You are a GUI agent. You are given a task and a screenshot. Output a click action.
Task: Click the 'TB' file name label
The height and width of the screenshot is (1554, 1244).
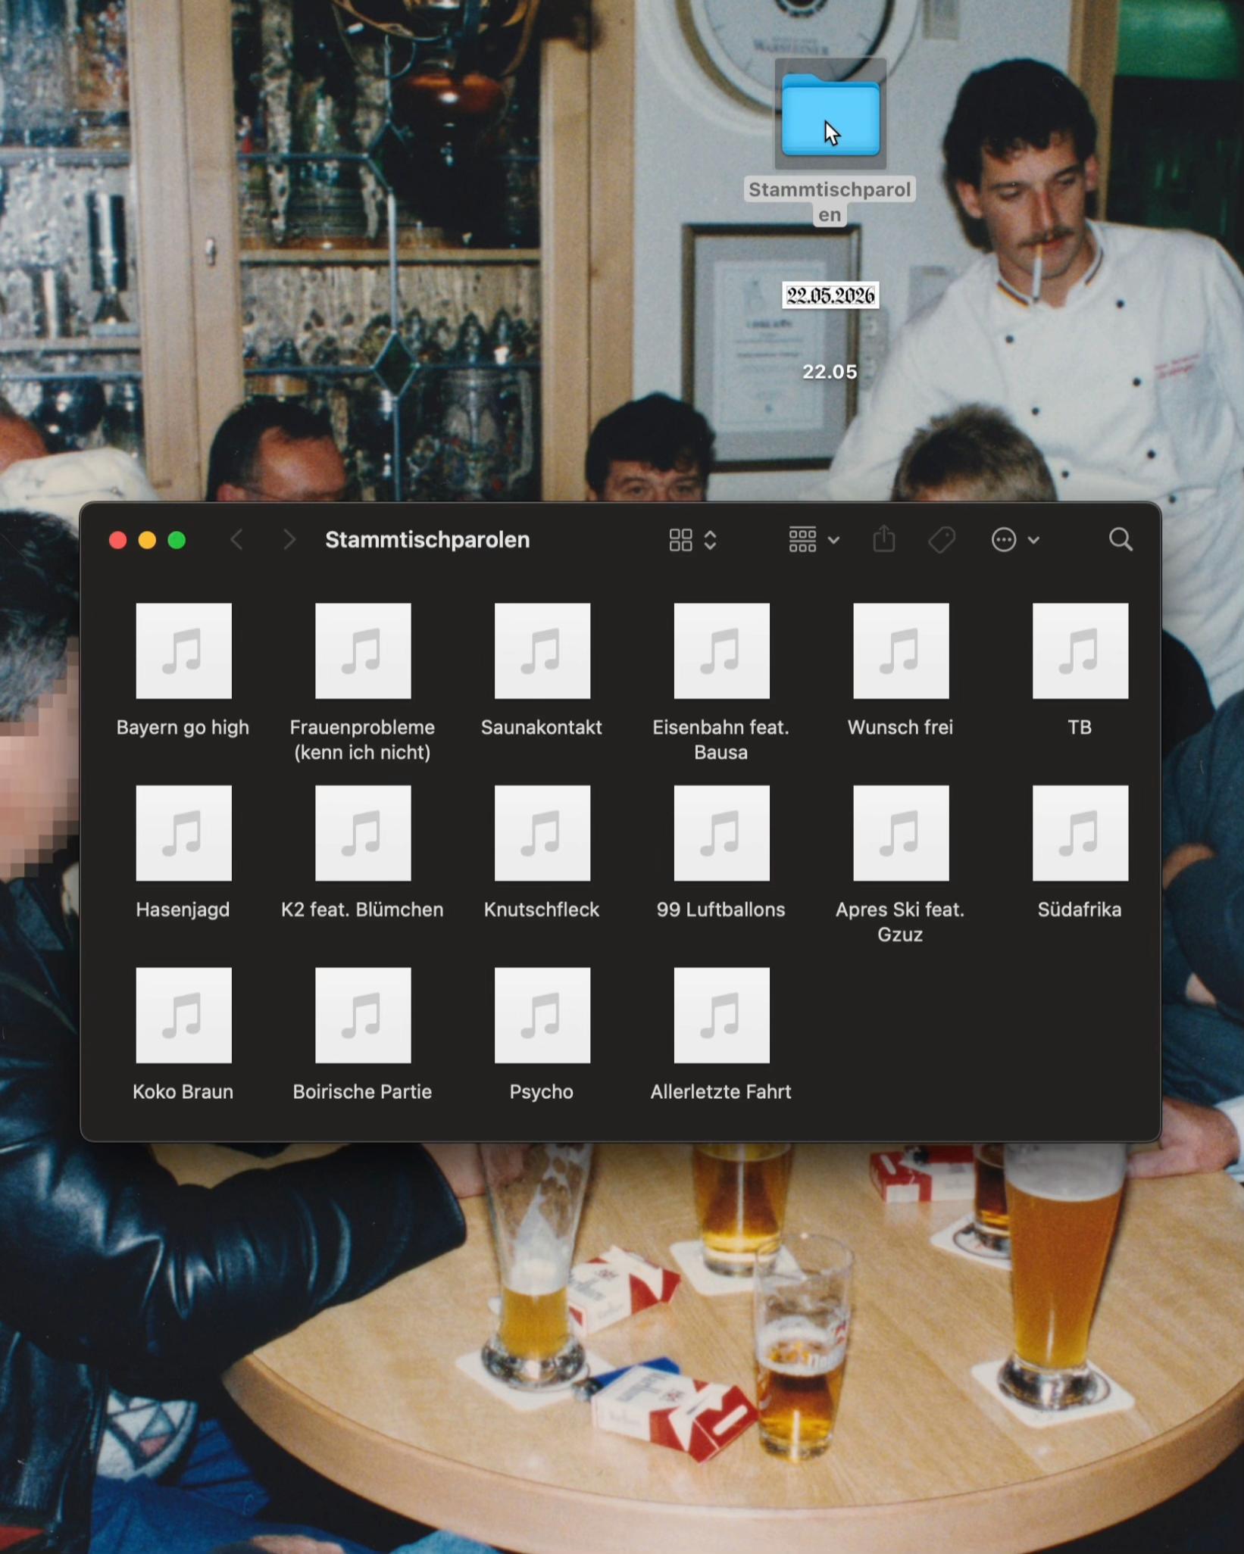click(x=1080, y=728)
